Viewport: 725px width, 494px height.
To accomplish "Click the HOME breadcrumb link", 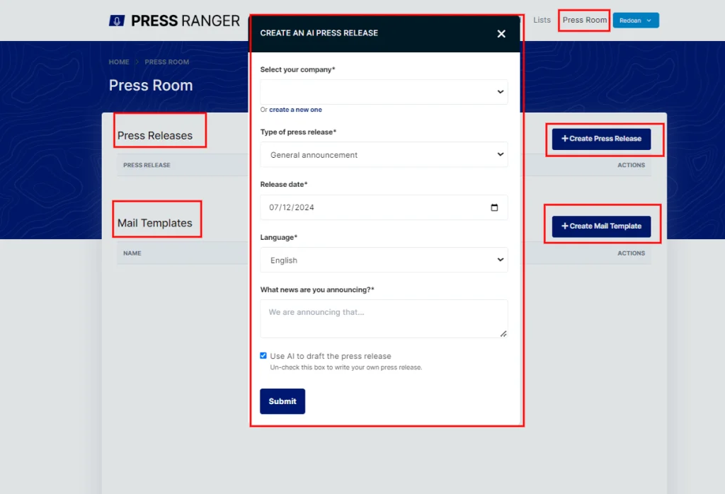I will [x=119, y=62].
